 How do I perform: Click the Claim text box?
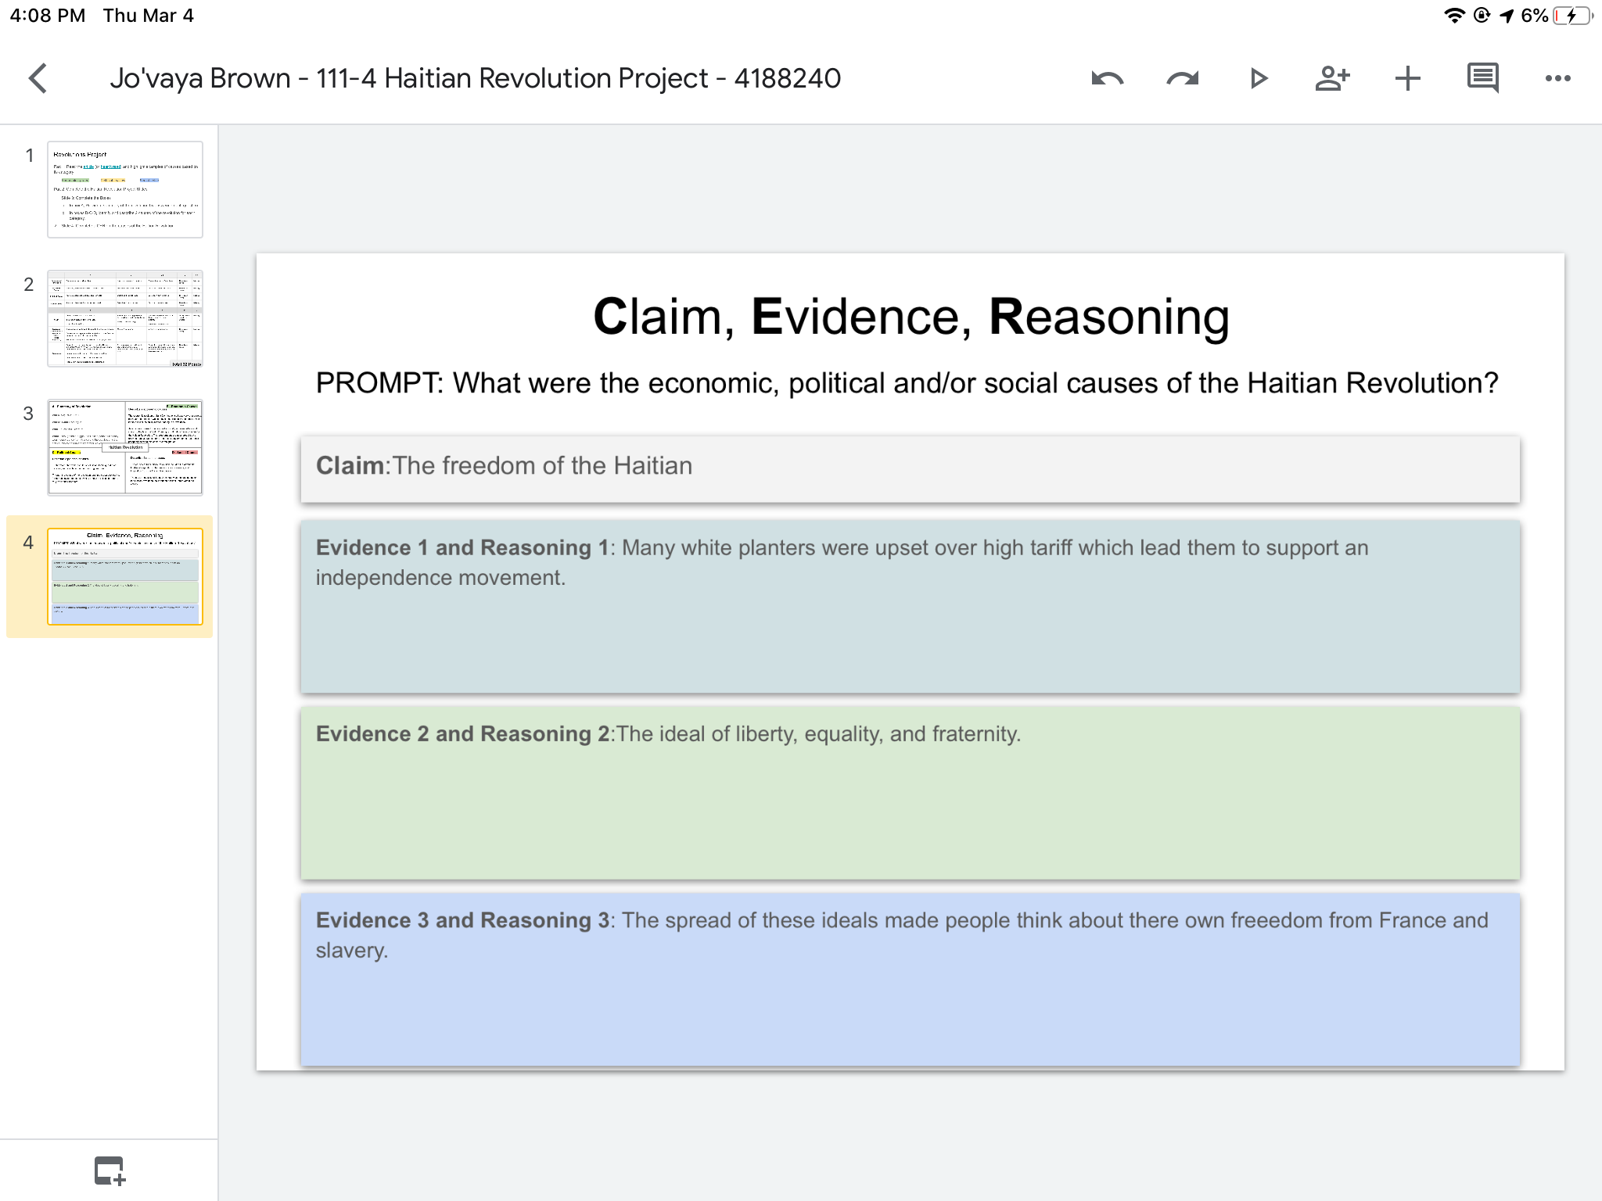tap(910, 468)
